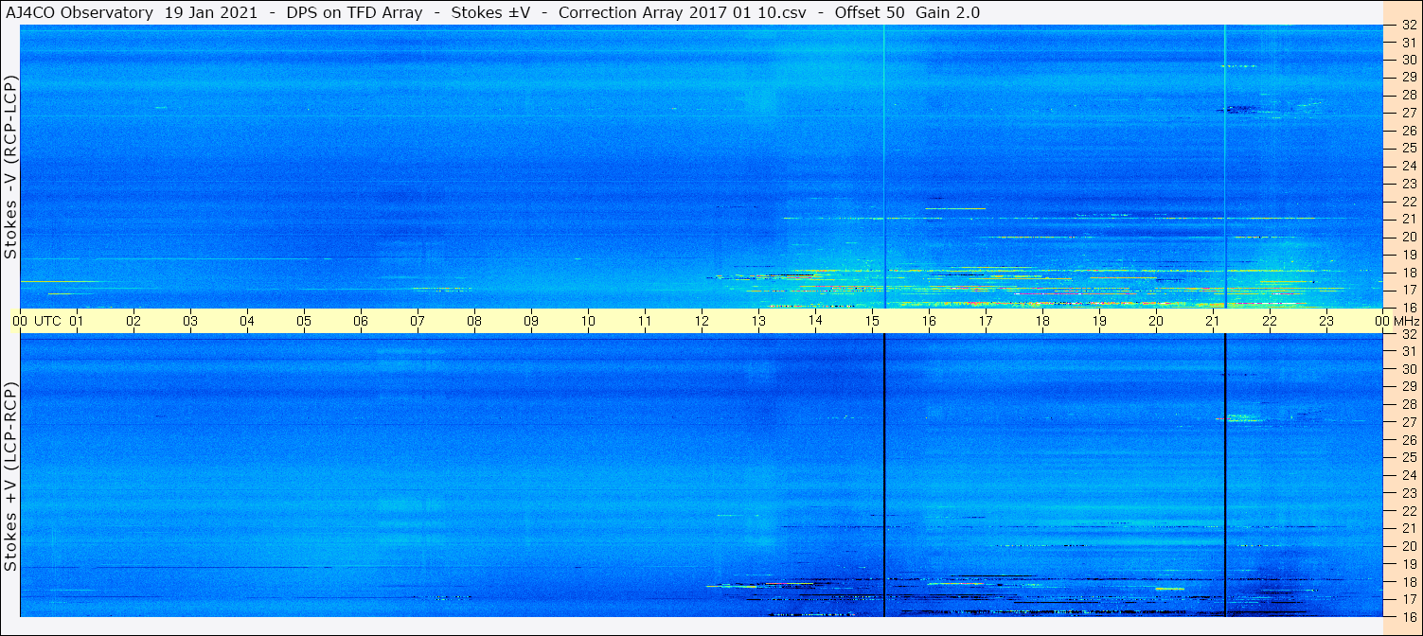Click the 'Stokes -V (RCP-LCP)' axis label

point(10,167)
